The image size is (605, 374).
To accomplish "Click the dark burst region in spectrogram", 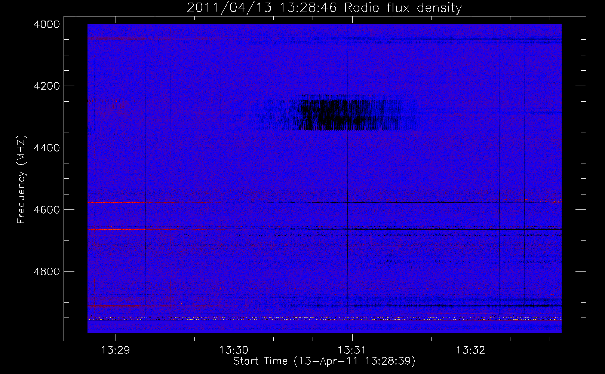I will point(337,112).
